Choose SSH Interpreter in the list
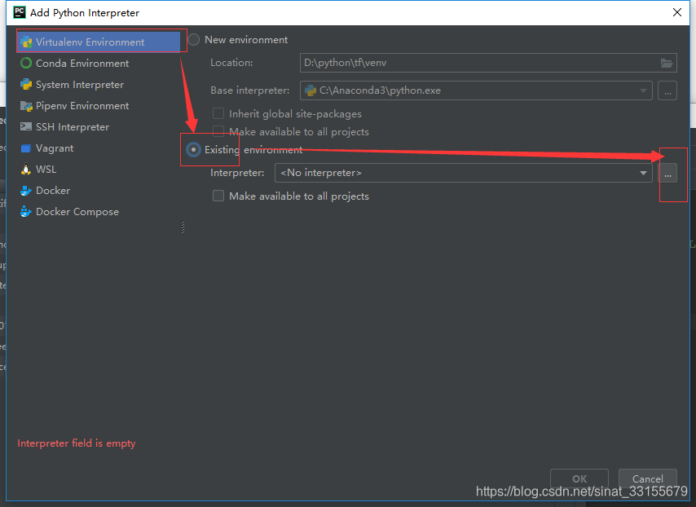Viewport: 696px width, 507px height. click(x=99, y=127)
